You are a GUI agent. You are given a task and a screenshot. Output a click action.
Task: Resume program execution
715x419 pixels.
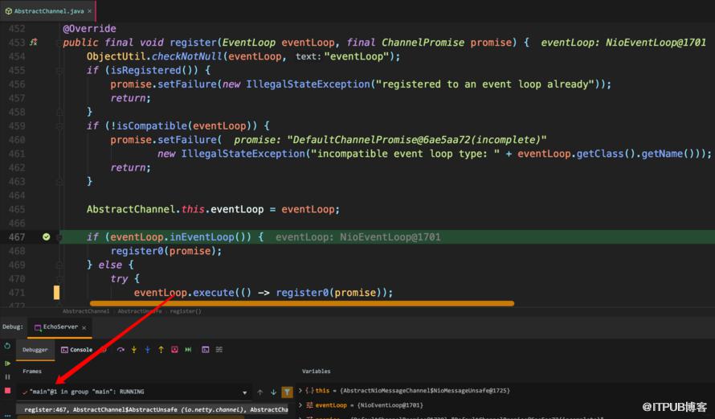7,364
